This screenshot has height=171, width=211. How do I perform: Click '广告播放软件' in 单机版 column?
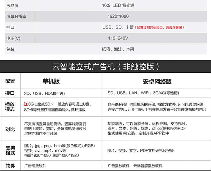[35, 166]
